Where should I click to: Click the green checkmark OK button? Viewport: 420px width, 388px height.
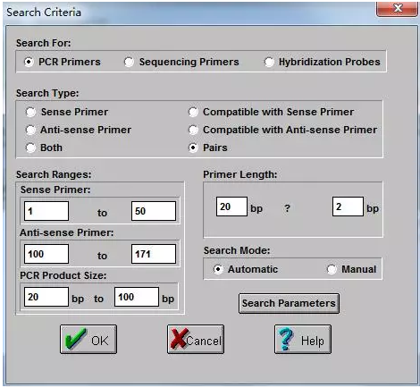click(88, 339)
